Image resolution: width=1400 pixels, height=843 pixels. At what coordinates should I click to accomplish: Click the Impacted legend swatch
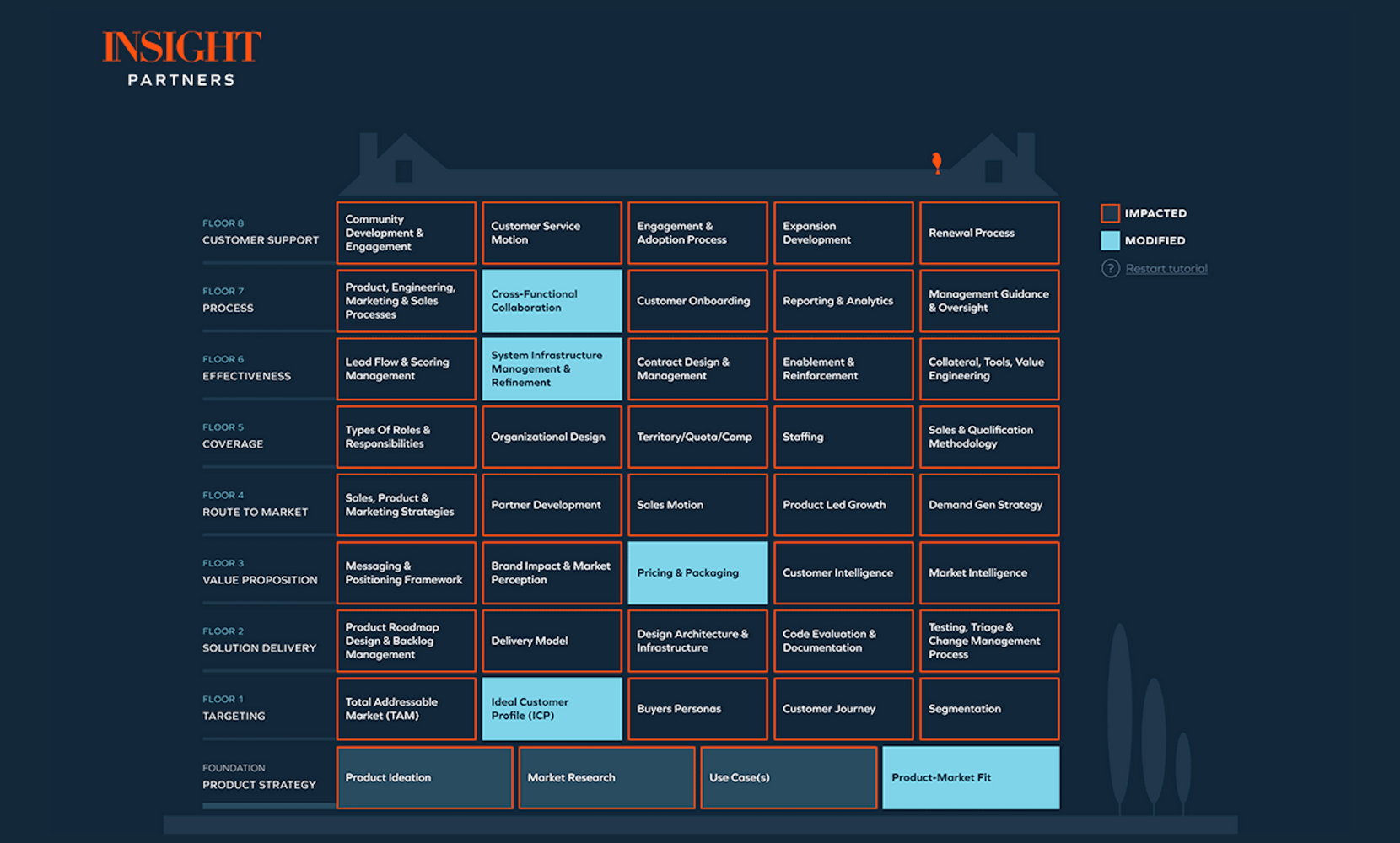pos(1110,213)
